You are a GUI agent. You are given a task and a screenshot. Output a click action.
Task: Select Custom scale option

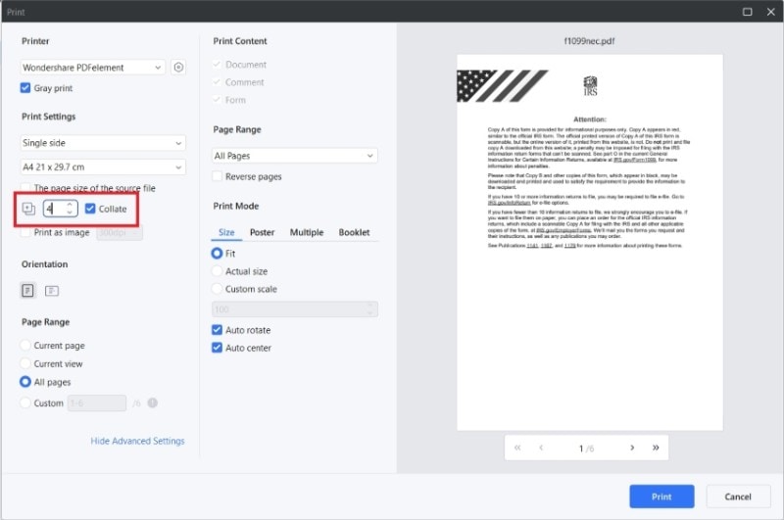pyautogui.click(x=217, y=289)
